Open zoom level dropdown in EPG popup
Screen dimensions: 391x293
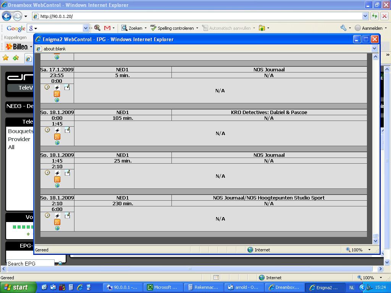pyautogui.click(x=369, y=250)
